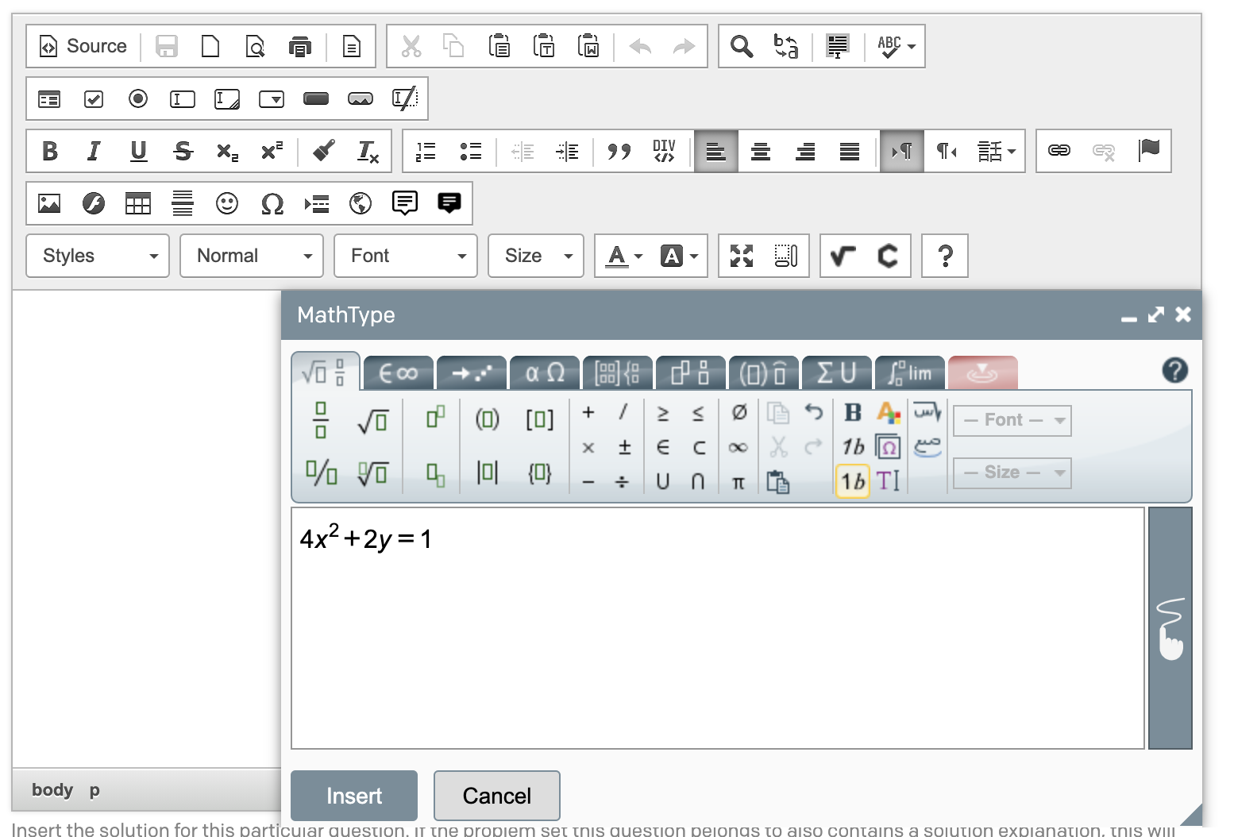Toggle Subscript formatting
1234x837 pixels.
coord(227,151)
